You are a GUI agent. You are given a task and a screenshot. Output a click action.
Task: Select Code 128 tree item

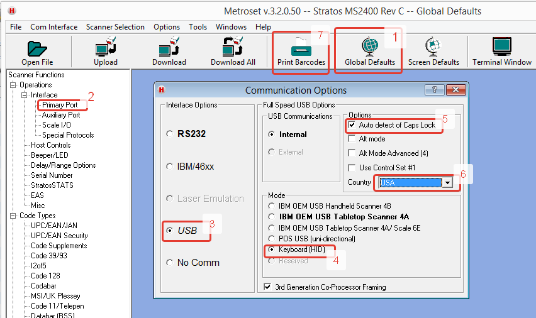[45, 276]
